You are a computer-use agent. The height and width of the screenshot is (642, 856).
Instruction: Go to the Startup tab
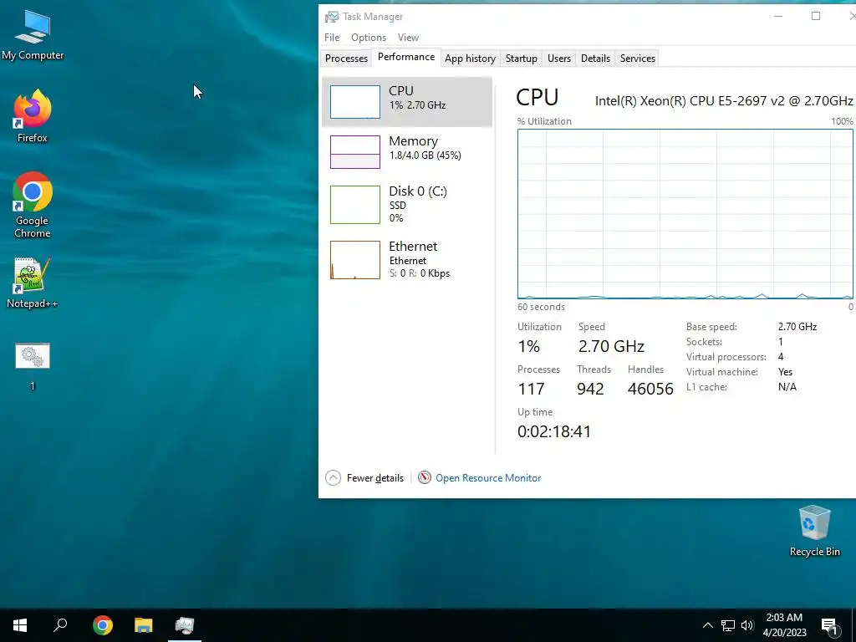tap(521, 59)
